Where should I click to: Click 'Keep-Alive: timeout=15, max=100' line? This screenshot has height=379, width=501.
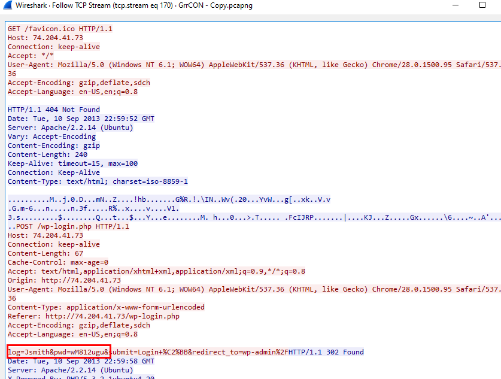click(x=72, y=163)
